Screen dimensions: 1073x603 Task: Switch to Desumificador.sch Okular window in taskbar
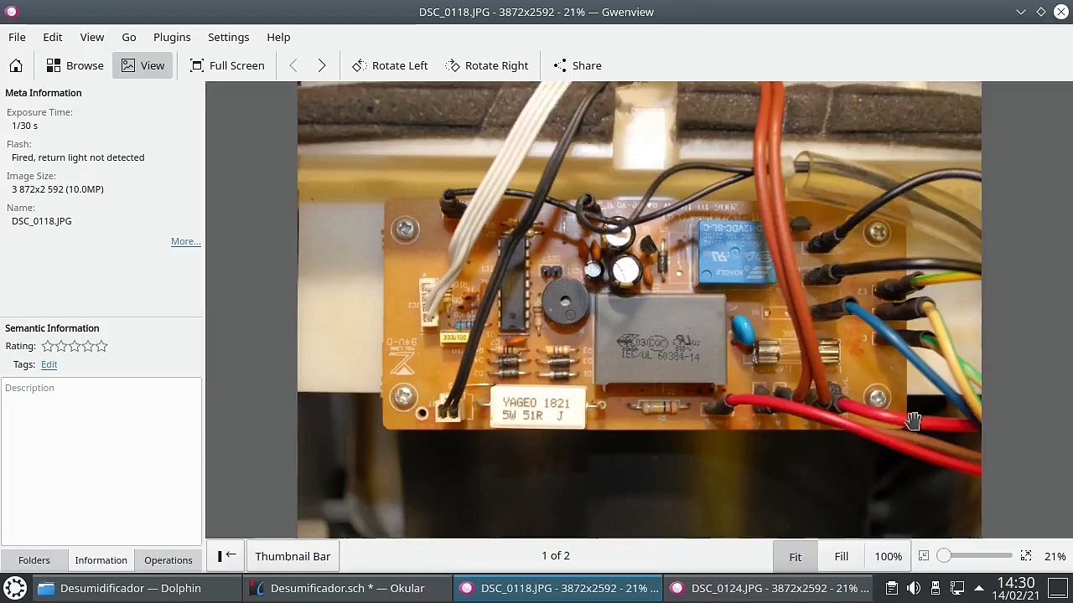coord(347,588)
